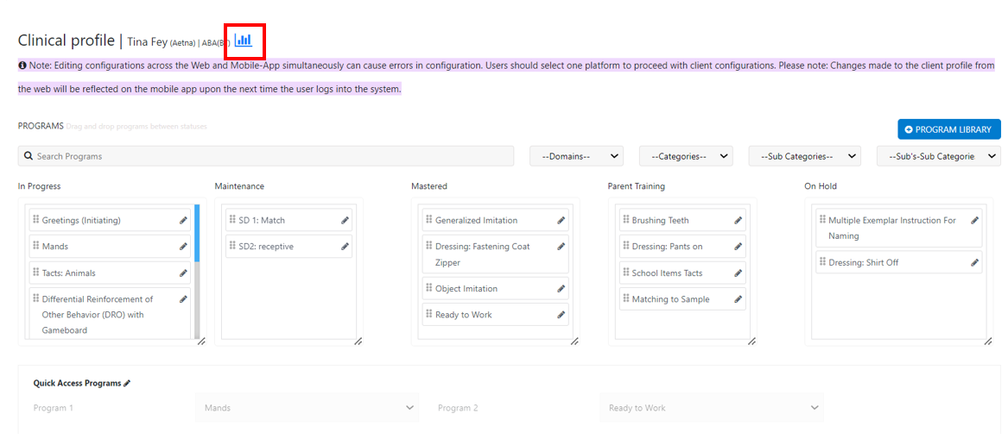Open the Domains dropdown filter
This screenshot has width=1008, height=439.
pos(576,156)
